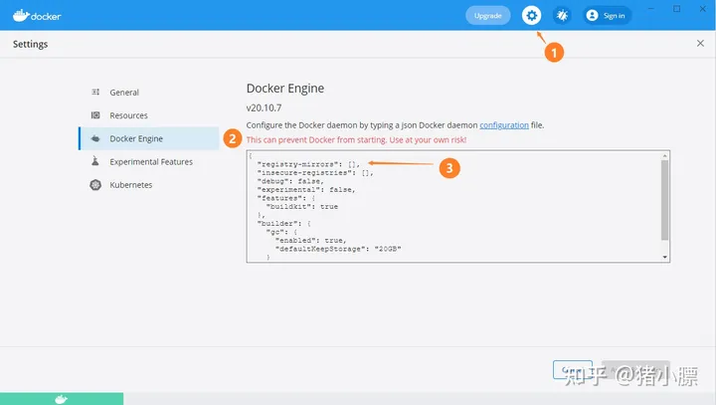Sign in to Docker account
The image size is (716, 405).
[x=607, y=16]
